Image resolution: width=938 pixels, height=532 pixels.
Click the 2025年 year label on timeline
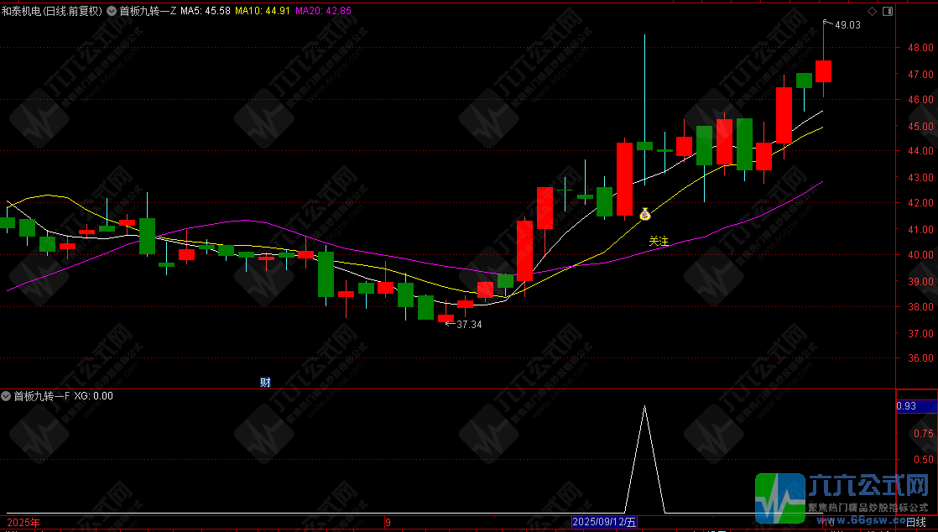click(x=23, y=522)
